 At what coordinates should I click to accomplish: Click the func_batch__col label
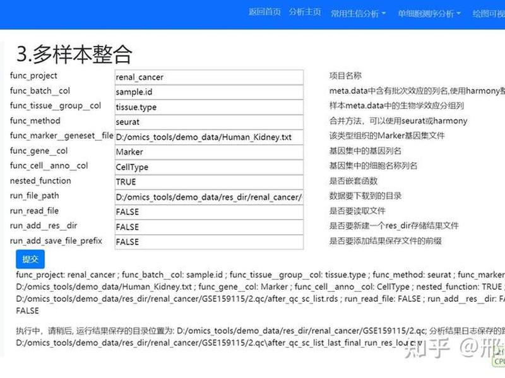40,91
